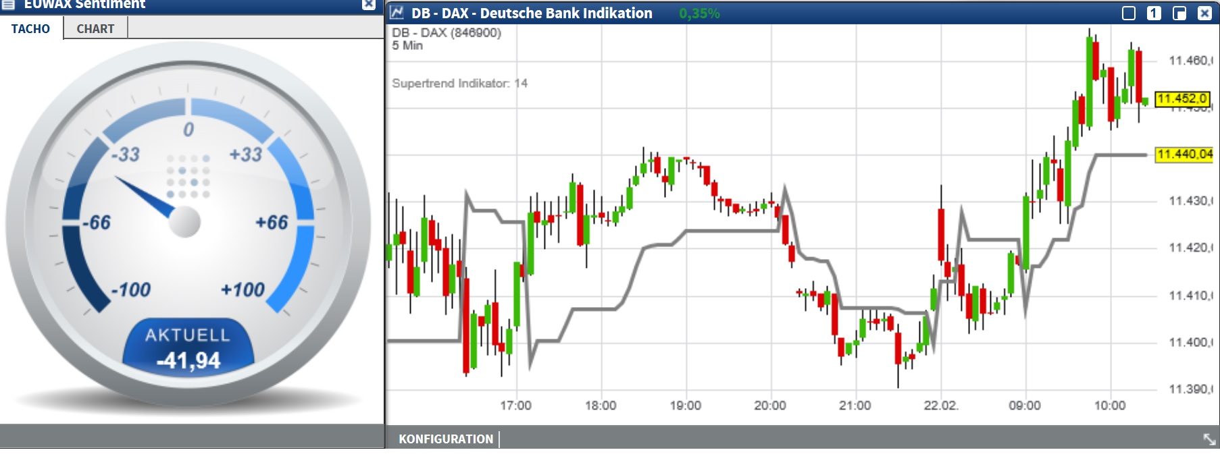Close the DB - DAX chart window
The height and width of the screenshot is (473, 1220).
pyautogui.click(x=1204, y=13)
